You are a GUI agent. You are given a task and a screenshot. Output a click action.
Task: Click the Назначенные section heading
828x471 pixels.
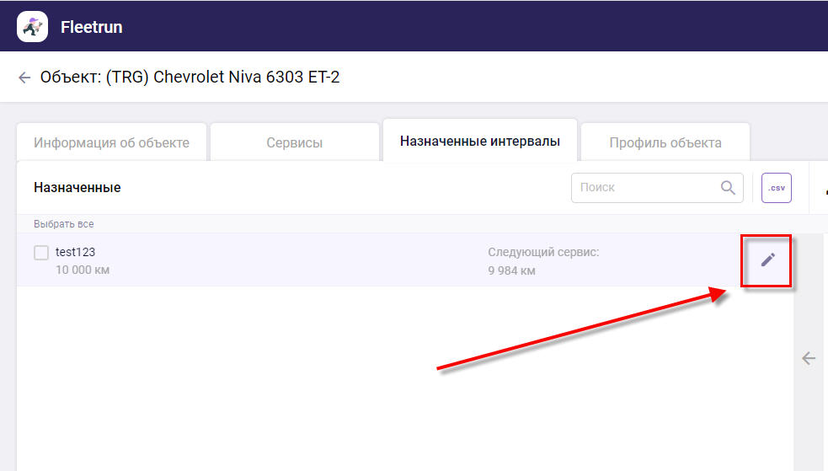77,187
